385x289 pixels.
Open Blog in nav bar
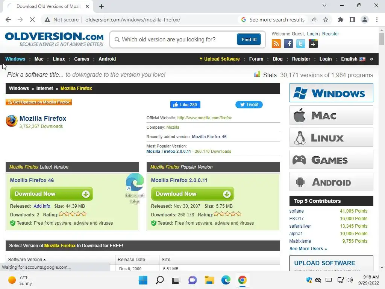(x=277, y=59)
